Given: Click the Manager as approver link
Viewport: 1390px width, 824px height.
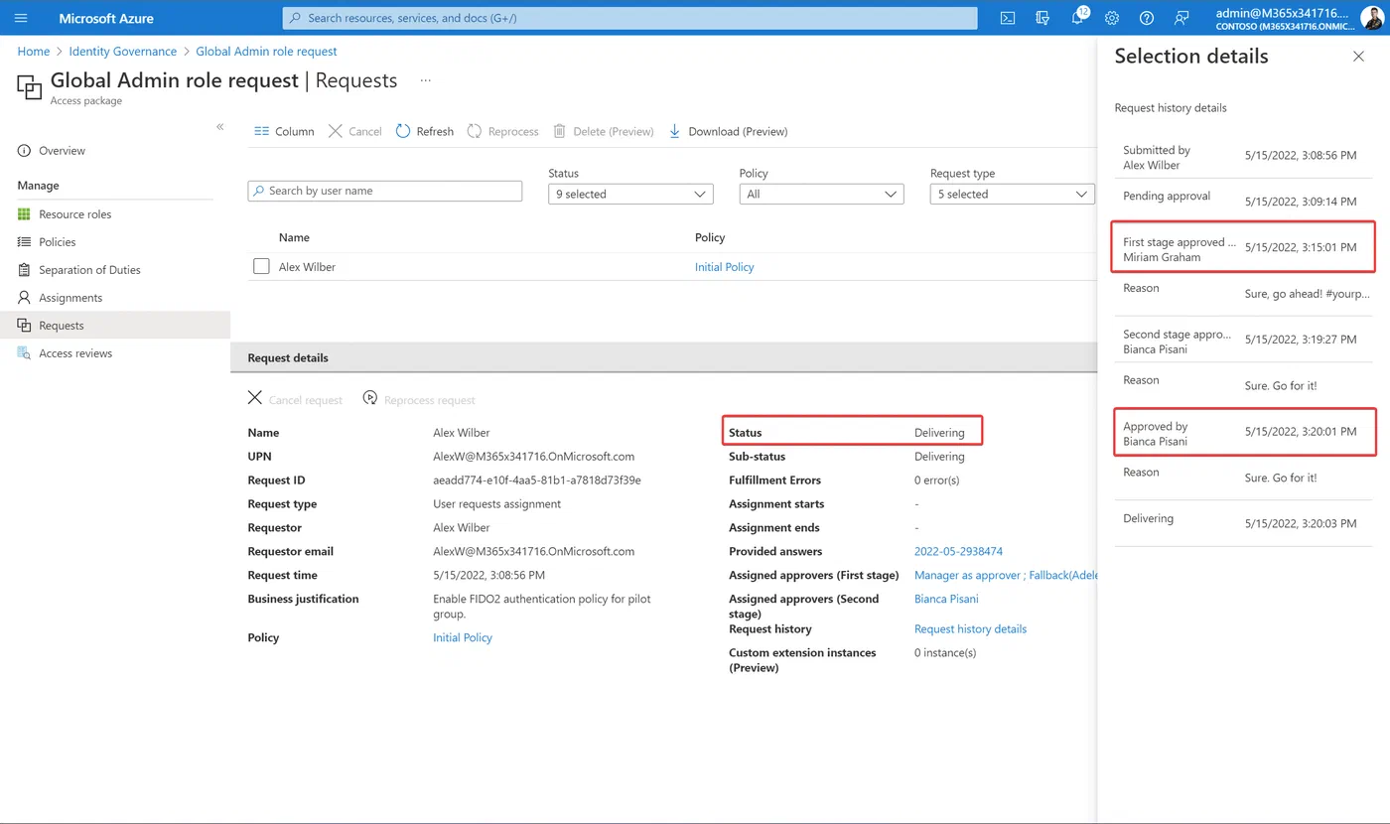Looking at the screenshot, I should pyautogui.click(x=967, y=575).
